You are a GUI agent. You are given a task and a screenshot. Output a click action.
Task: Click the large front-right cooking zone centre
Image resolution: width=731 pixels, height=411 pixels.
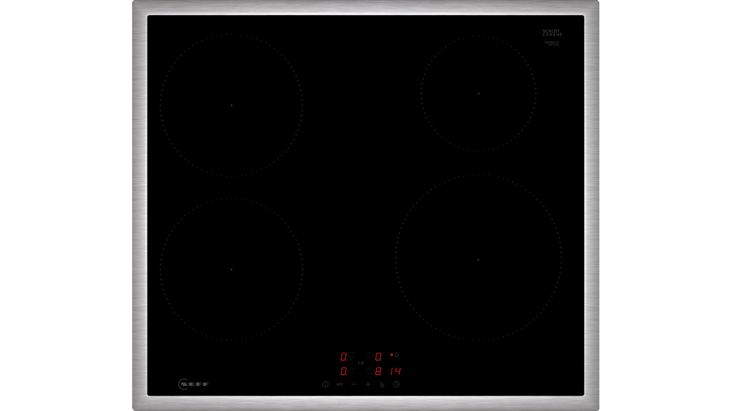tap(478, 260)
